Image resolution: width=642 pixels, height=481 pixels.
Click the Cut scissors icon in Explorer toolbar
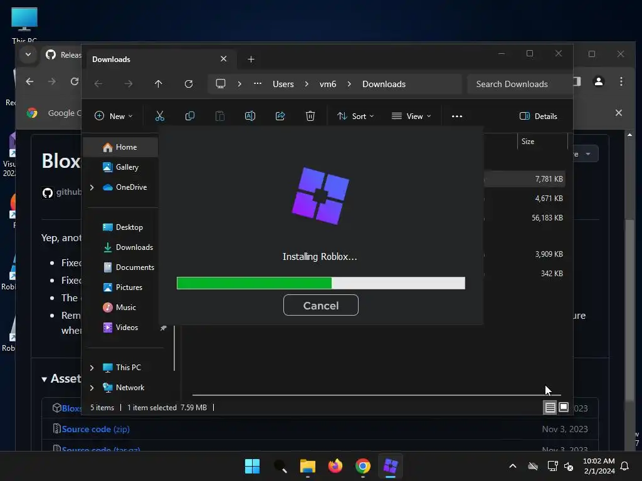(x=160, y=116)
